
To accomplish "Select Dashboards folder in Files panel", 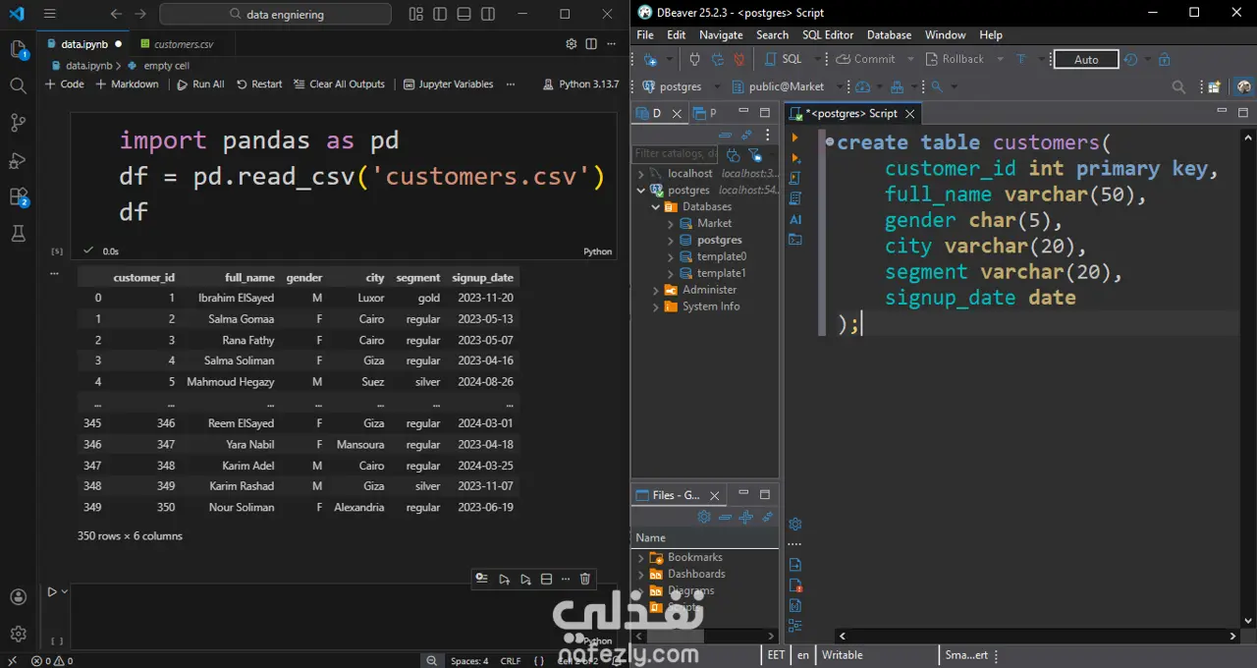I will [696, 574].
